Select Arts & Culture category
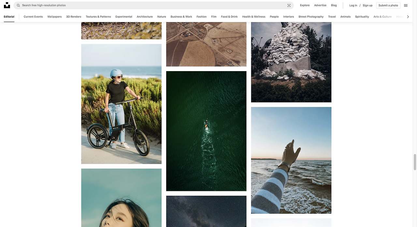The height and width of the screenshot is (227, 417). pyautogui.click(x=382, y=17)
